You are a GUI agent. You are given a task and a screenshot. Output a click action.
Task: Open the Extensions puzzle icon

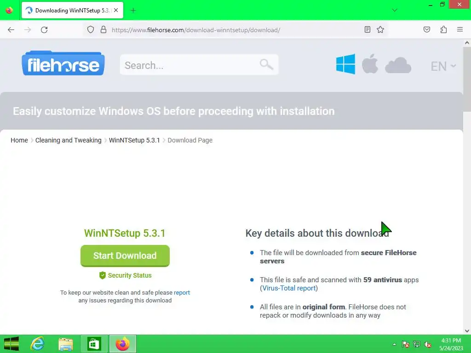(443, 29)
